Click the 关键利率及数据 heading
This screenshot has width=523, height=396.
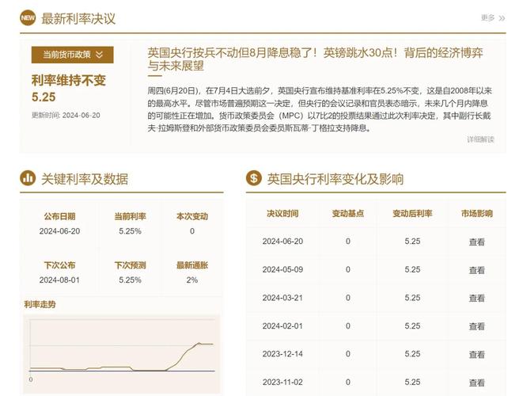(85, 179)
